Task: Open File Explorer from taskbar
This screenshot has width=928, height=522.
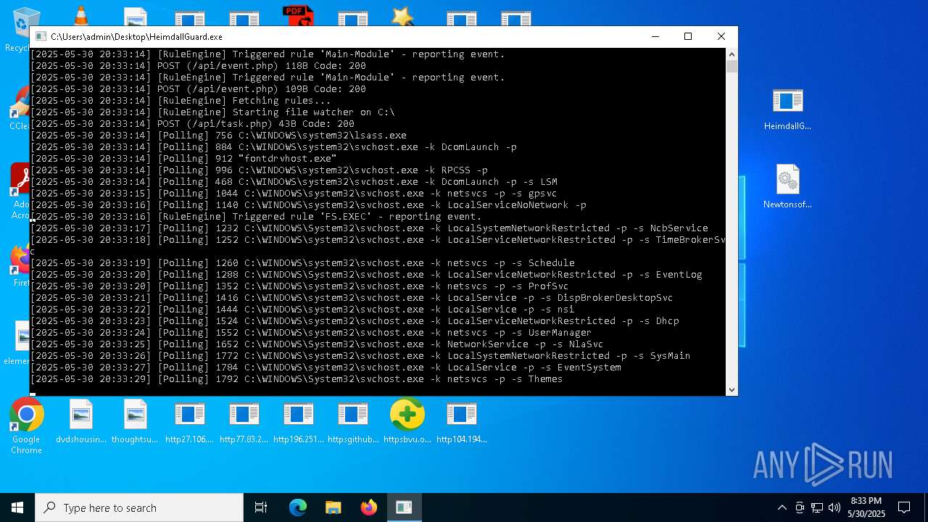Action: click(333, 507)
